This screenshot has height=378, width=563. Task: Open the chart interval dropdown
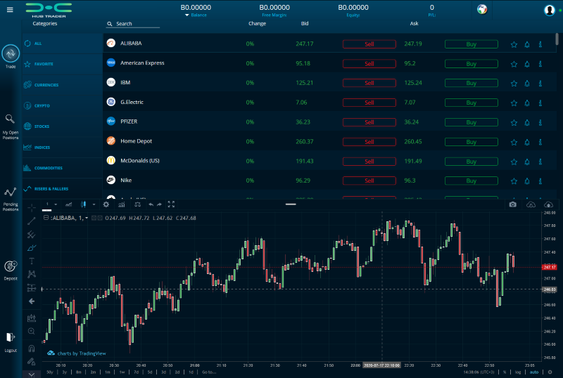coord(56,204)
